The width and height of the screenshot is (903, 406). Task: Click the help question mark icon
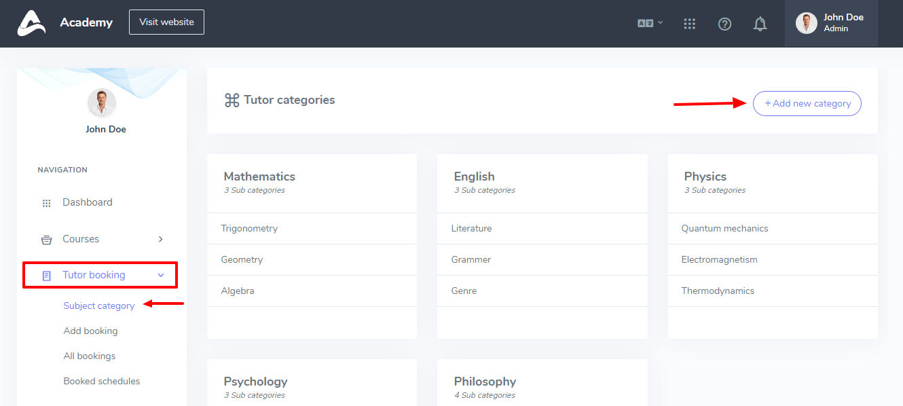pyautogui.click(x=724, y=24)
